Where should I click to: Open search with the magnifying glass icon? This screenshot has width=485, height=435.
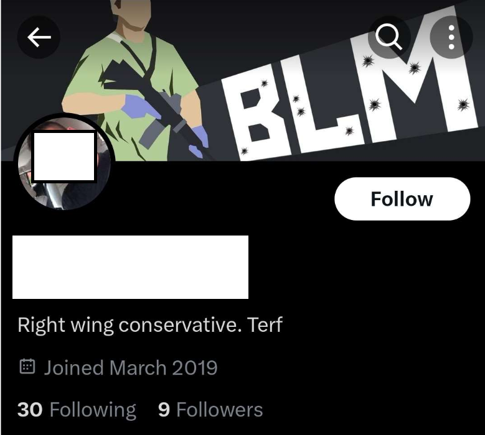click(x=389, y=37)
